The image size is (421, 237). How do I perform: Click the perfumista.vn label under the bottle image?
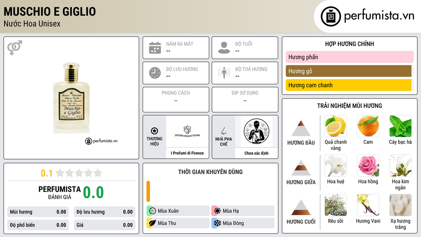point(101,141)
